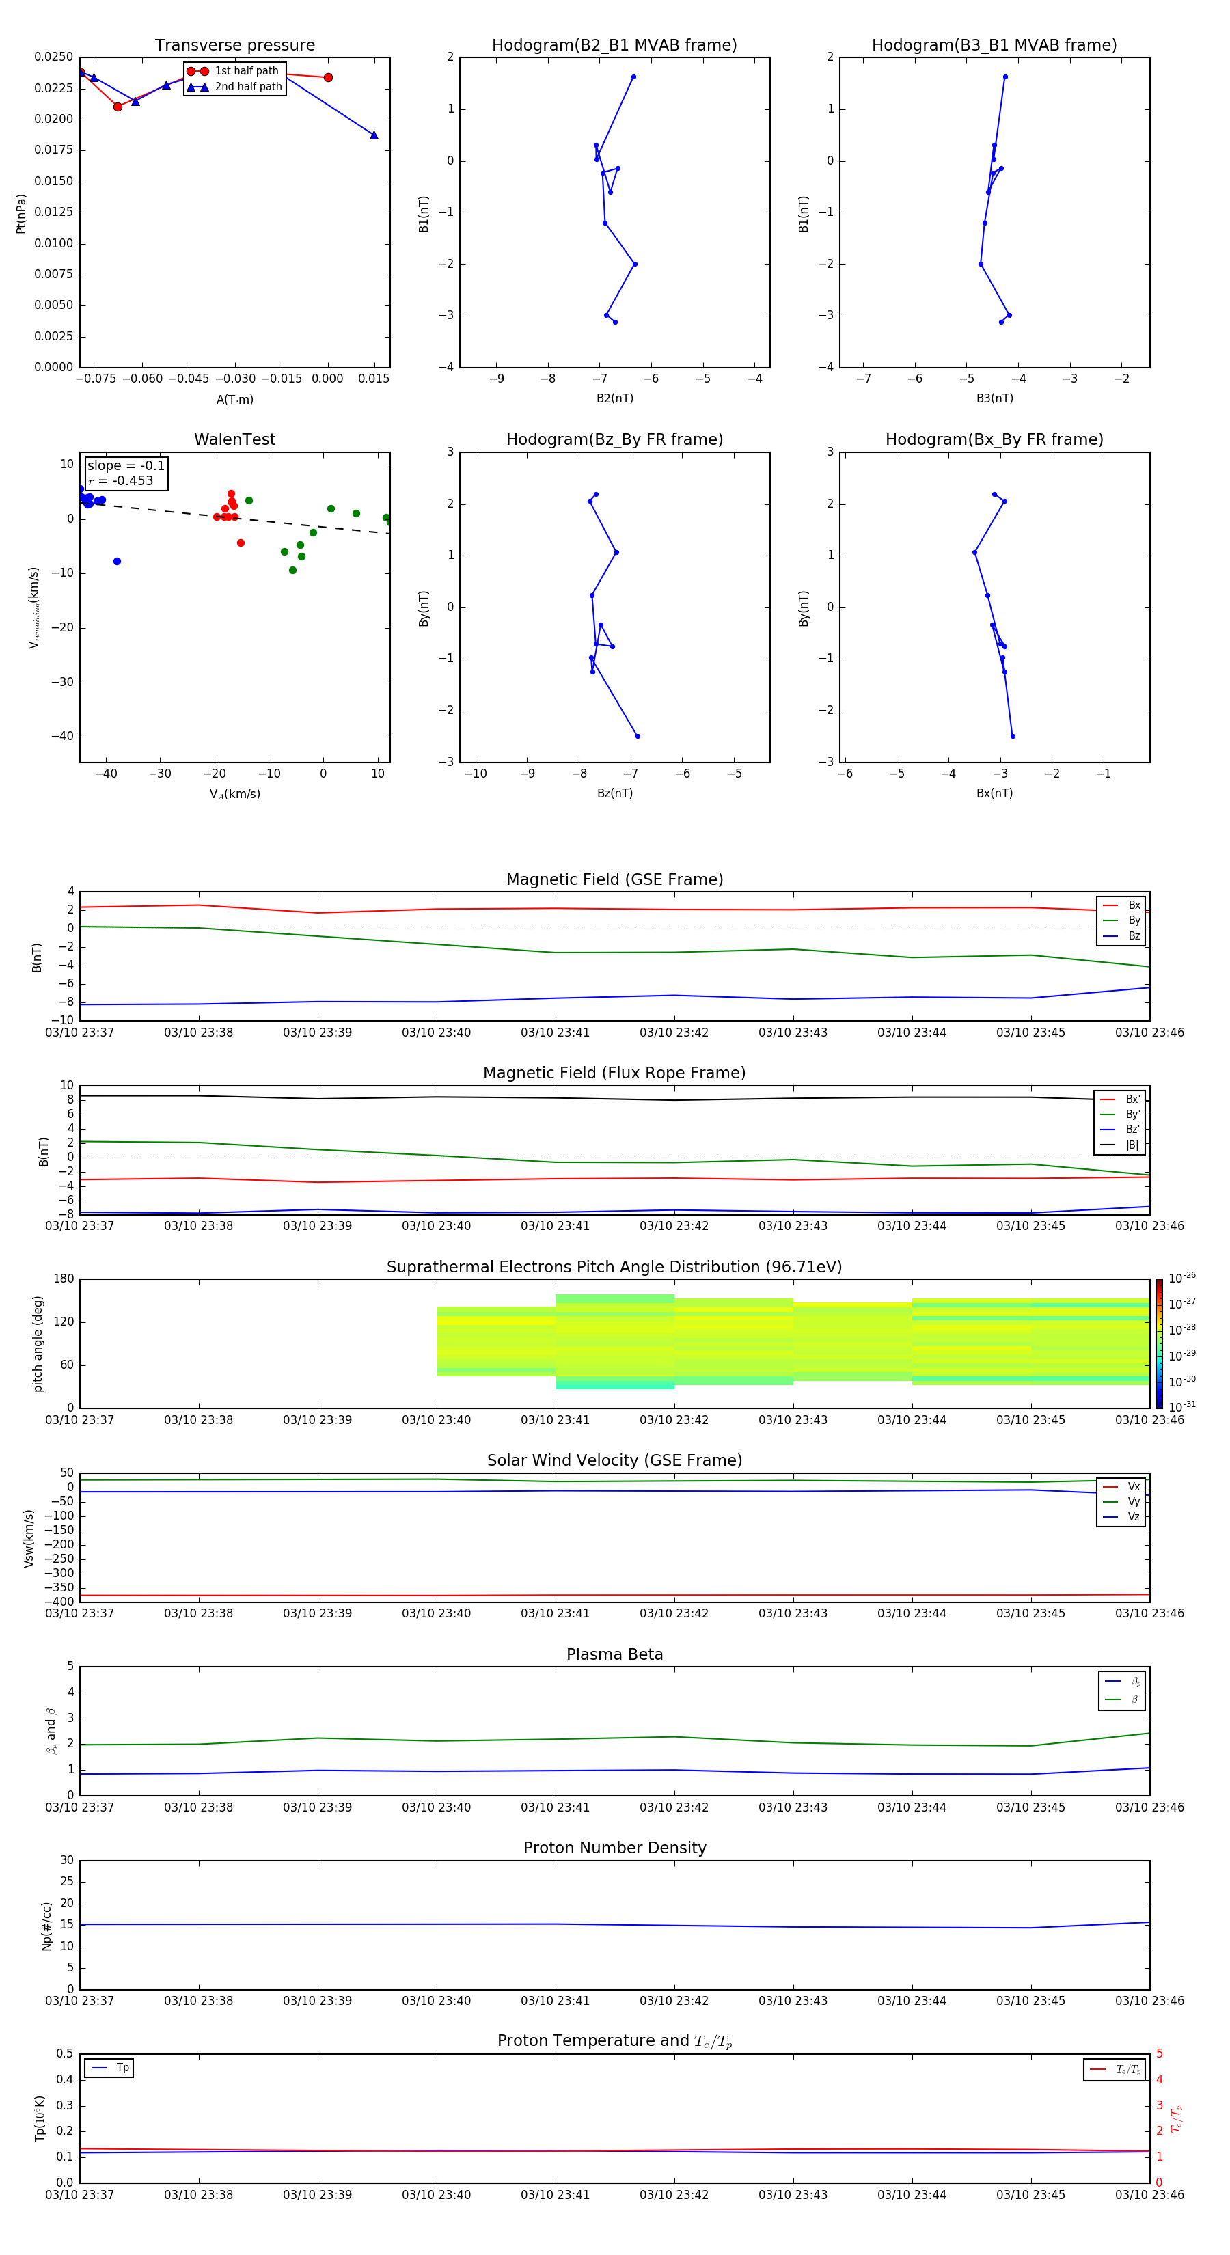Click the 'Pt(nPa)' y-axis label
This screenshot has height=2255, width=1230.
click(x=21, y=213)
